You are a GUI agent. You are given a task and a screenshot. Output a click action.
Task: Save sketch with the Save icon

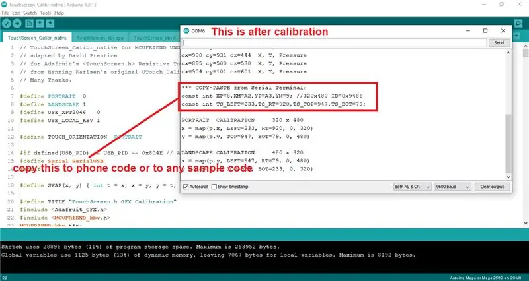click(50, 24)
